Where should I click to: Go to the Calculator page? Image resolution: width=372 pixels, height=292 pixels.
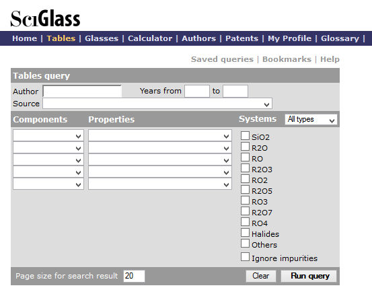[150, 38]
